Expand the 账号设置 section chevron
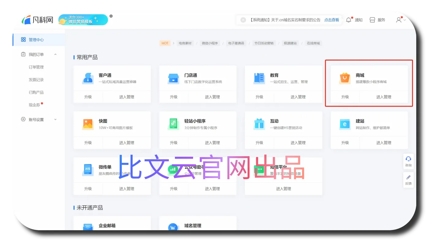The width and height of the screenshot is (429, 241). coord(55,119)
